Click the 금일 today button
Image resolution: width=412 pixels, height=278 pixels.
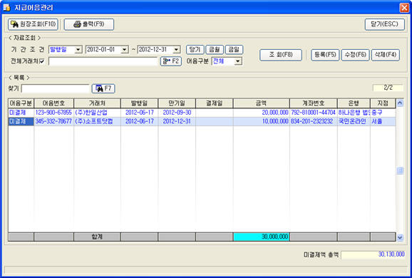tap(234, 50)
